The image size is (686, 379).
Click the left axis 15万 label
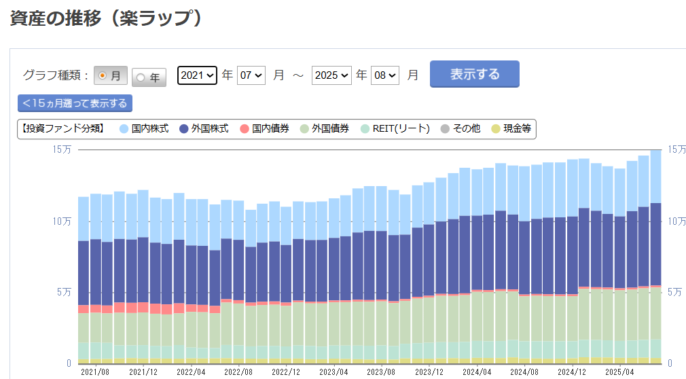coord(62,149)
